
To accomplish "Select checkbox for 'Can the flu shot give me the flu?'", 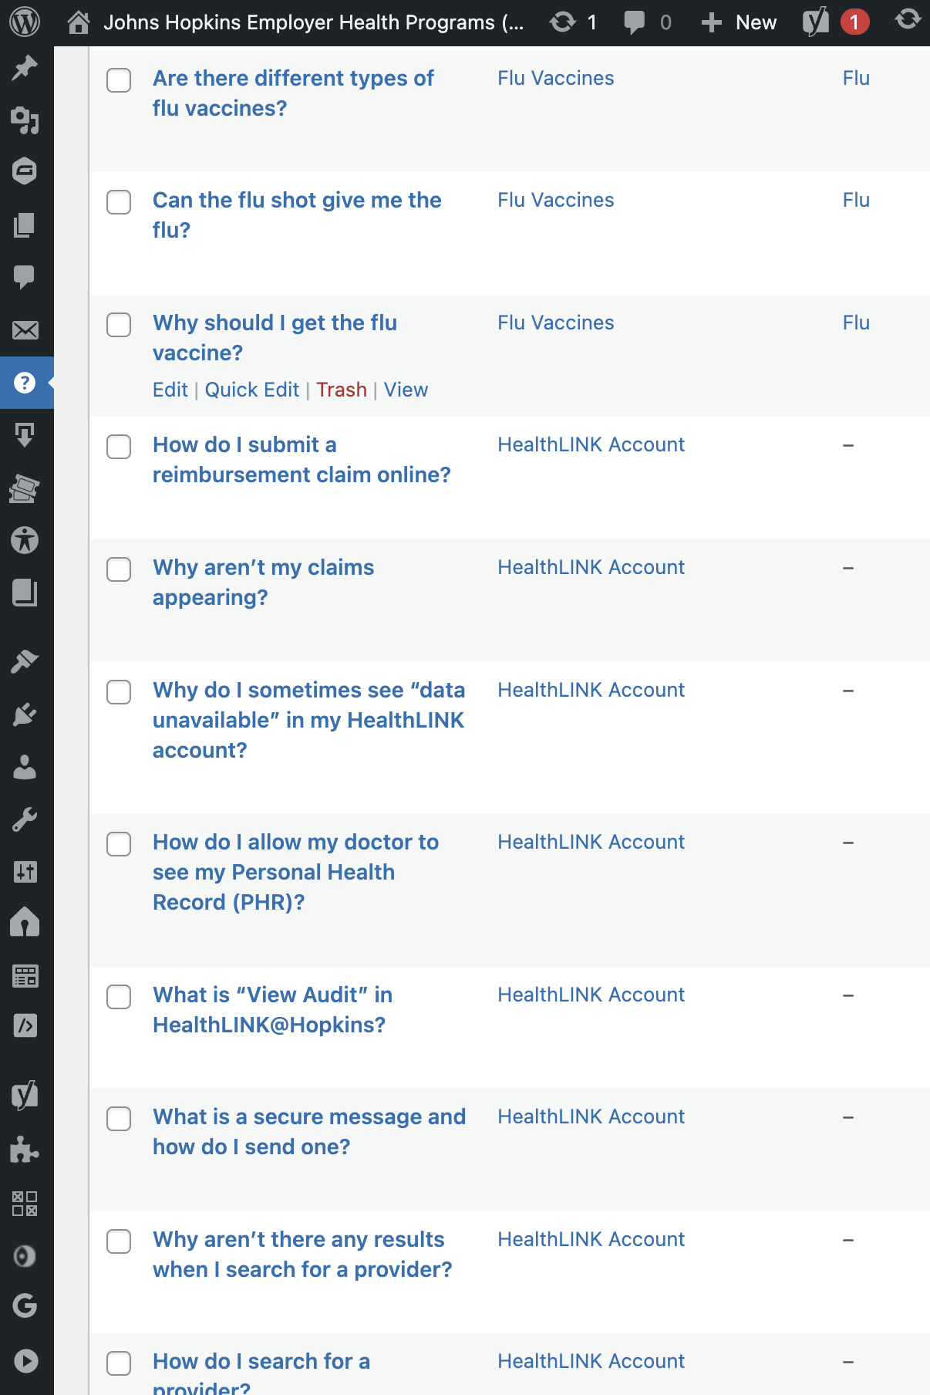I will (119, 202).
